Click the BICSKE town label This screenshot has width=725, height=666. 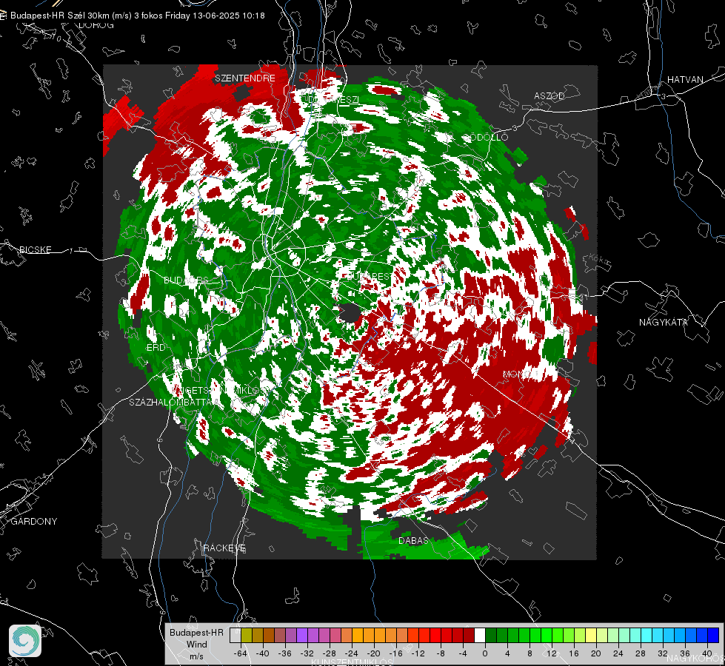tap(35, 249)
